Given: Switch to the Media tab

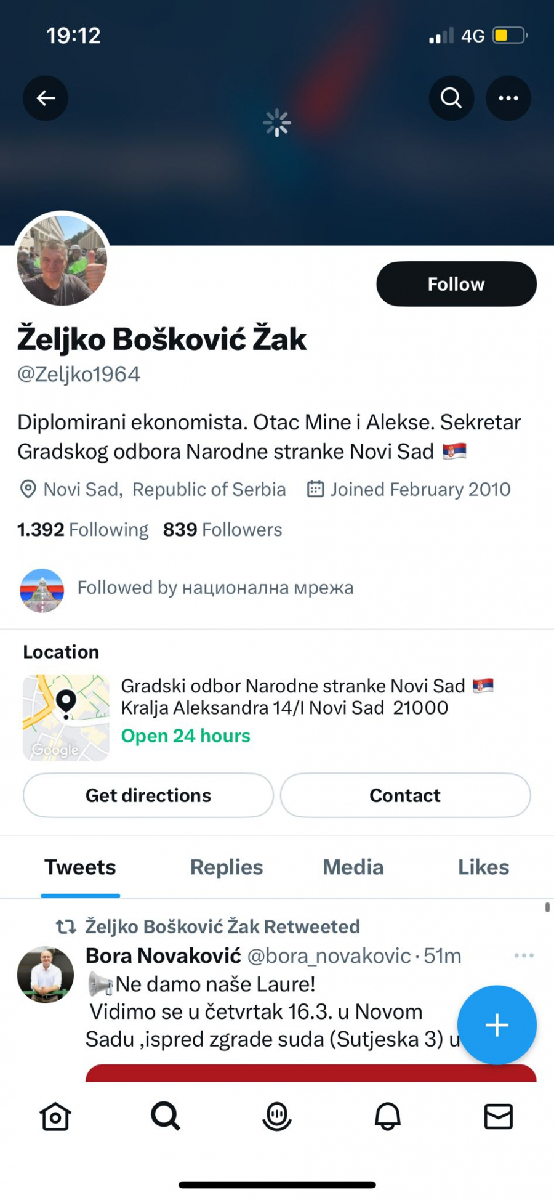Looking at the screenshot, I should point(353,867).
